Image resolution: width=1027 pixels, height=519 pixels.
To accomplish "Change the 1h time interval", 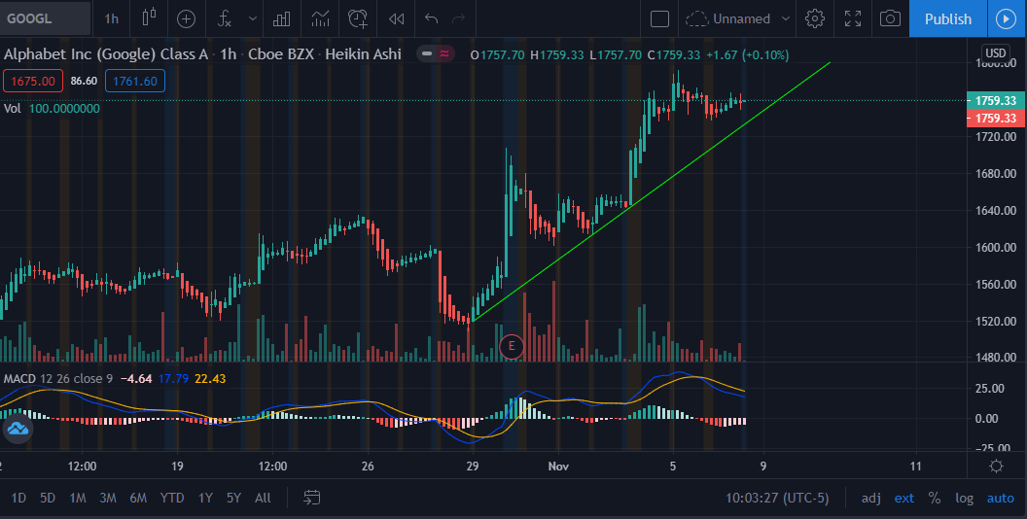I will pyautogui.click(x=111, y=18).
